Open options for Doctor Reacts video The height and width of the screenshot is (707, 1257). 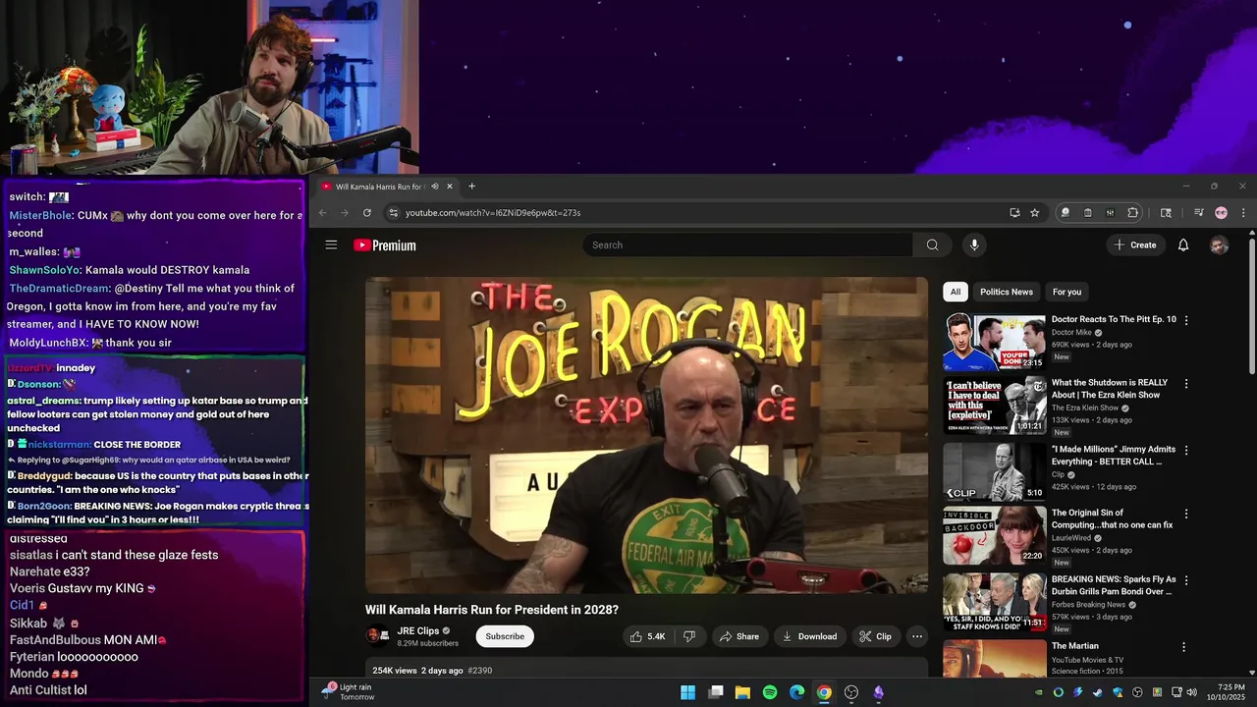pos(1186,320)
